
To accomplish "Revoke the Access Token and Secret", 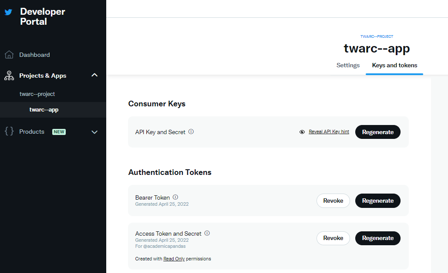I will [x=333, y=238].
